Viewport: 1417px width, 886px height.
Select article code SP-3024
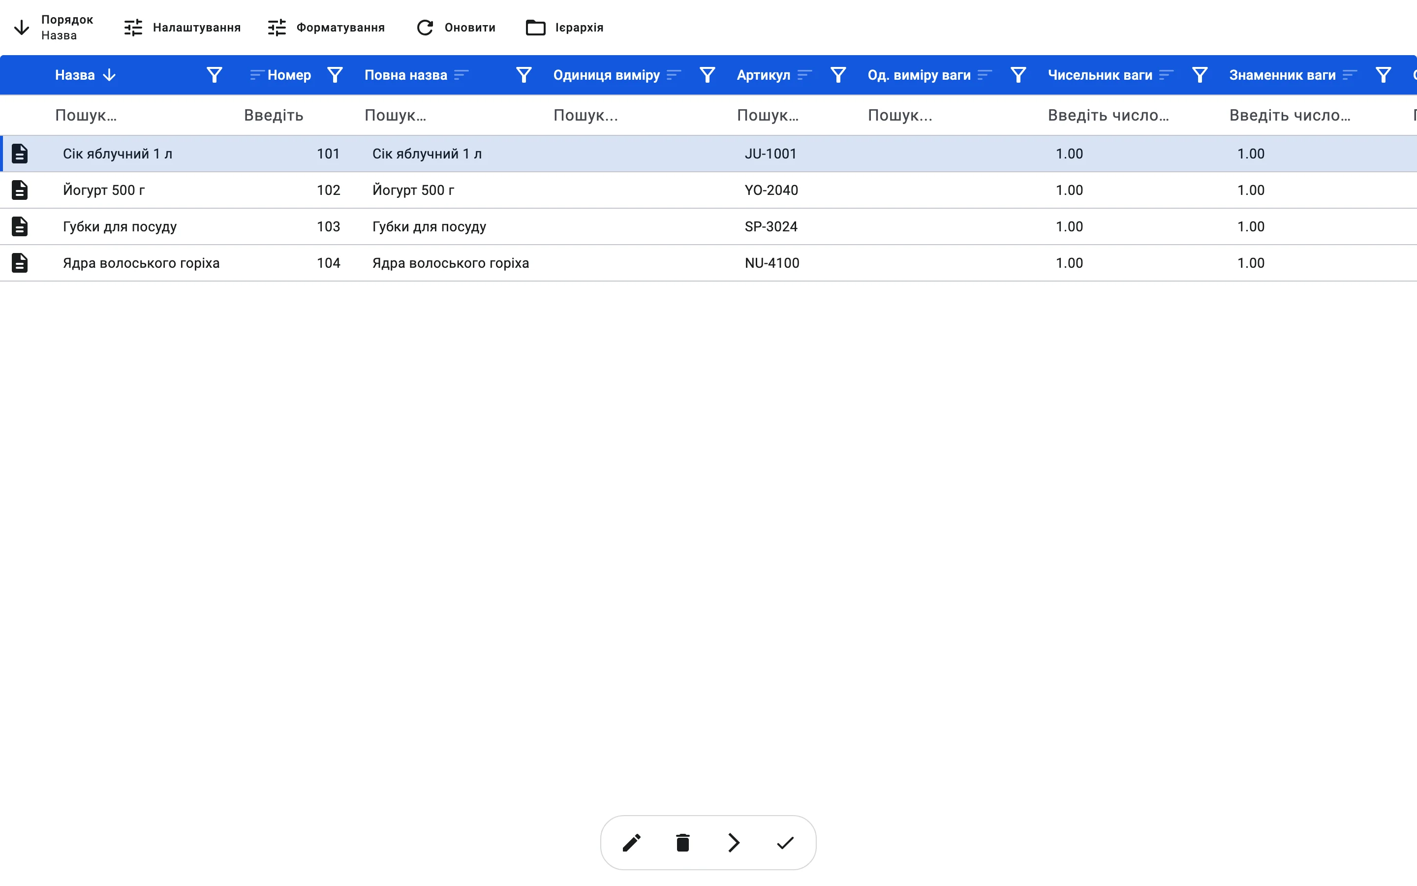pyautogui.click(x=771, y=226)
